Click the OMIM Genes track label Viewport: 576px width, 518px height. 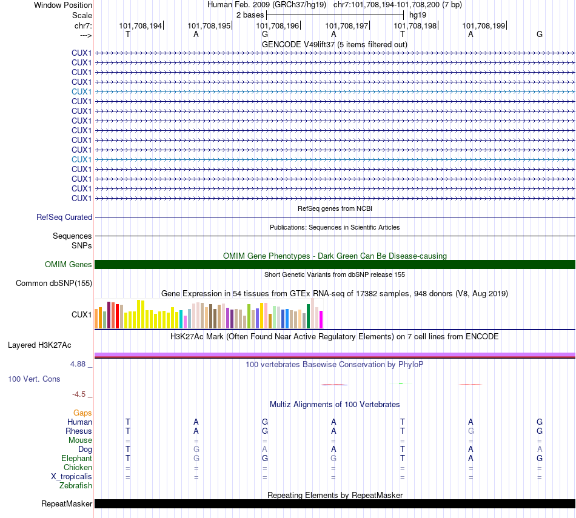pyautogui.click(x=68, y=264)
